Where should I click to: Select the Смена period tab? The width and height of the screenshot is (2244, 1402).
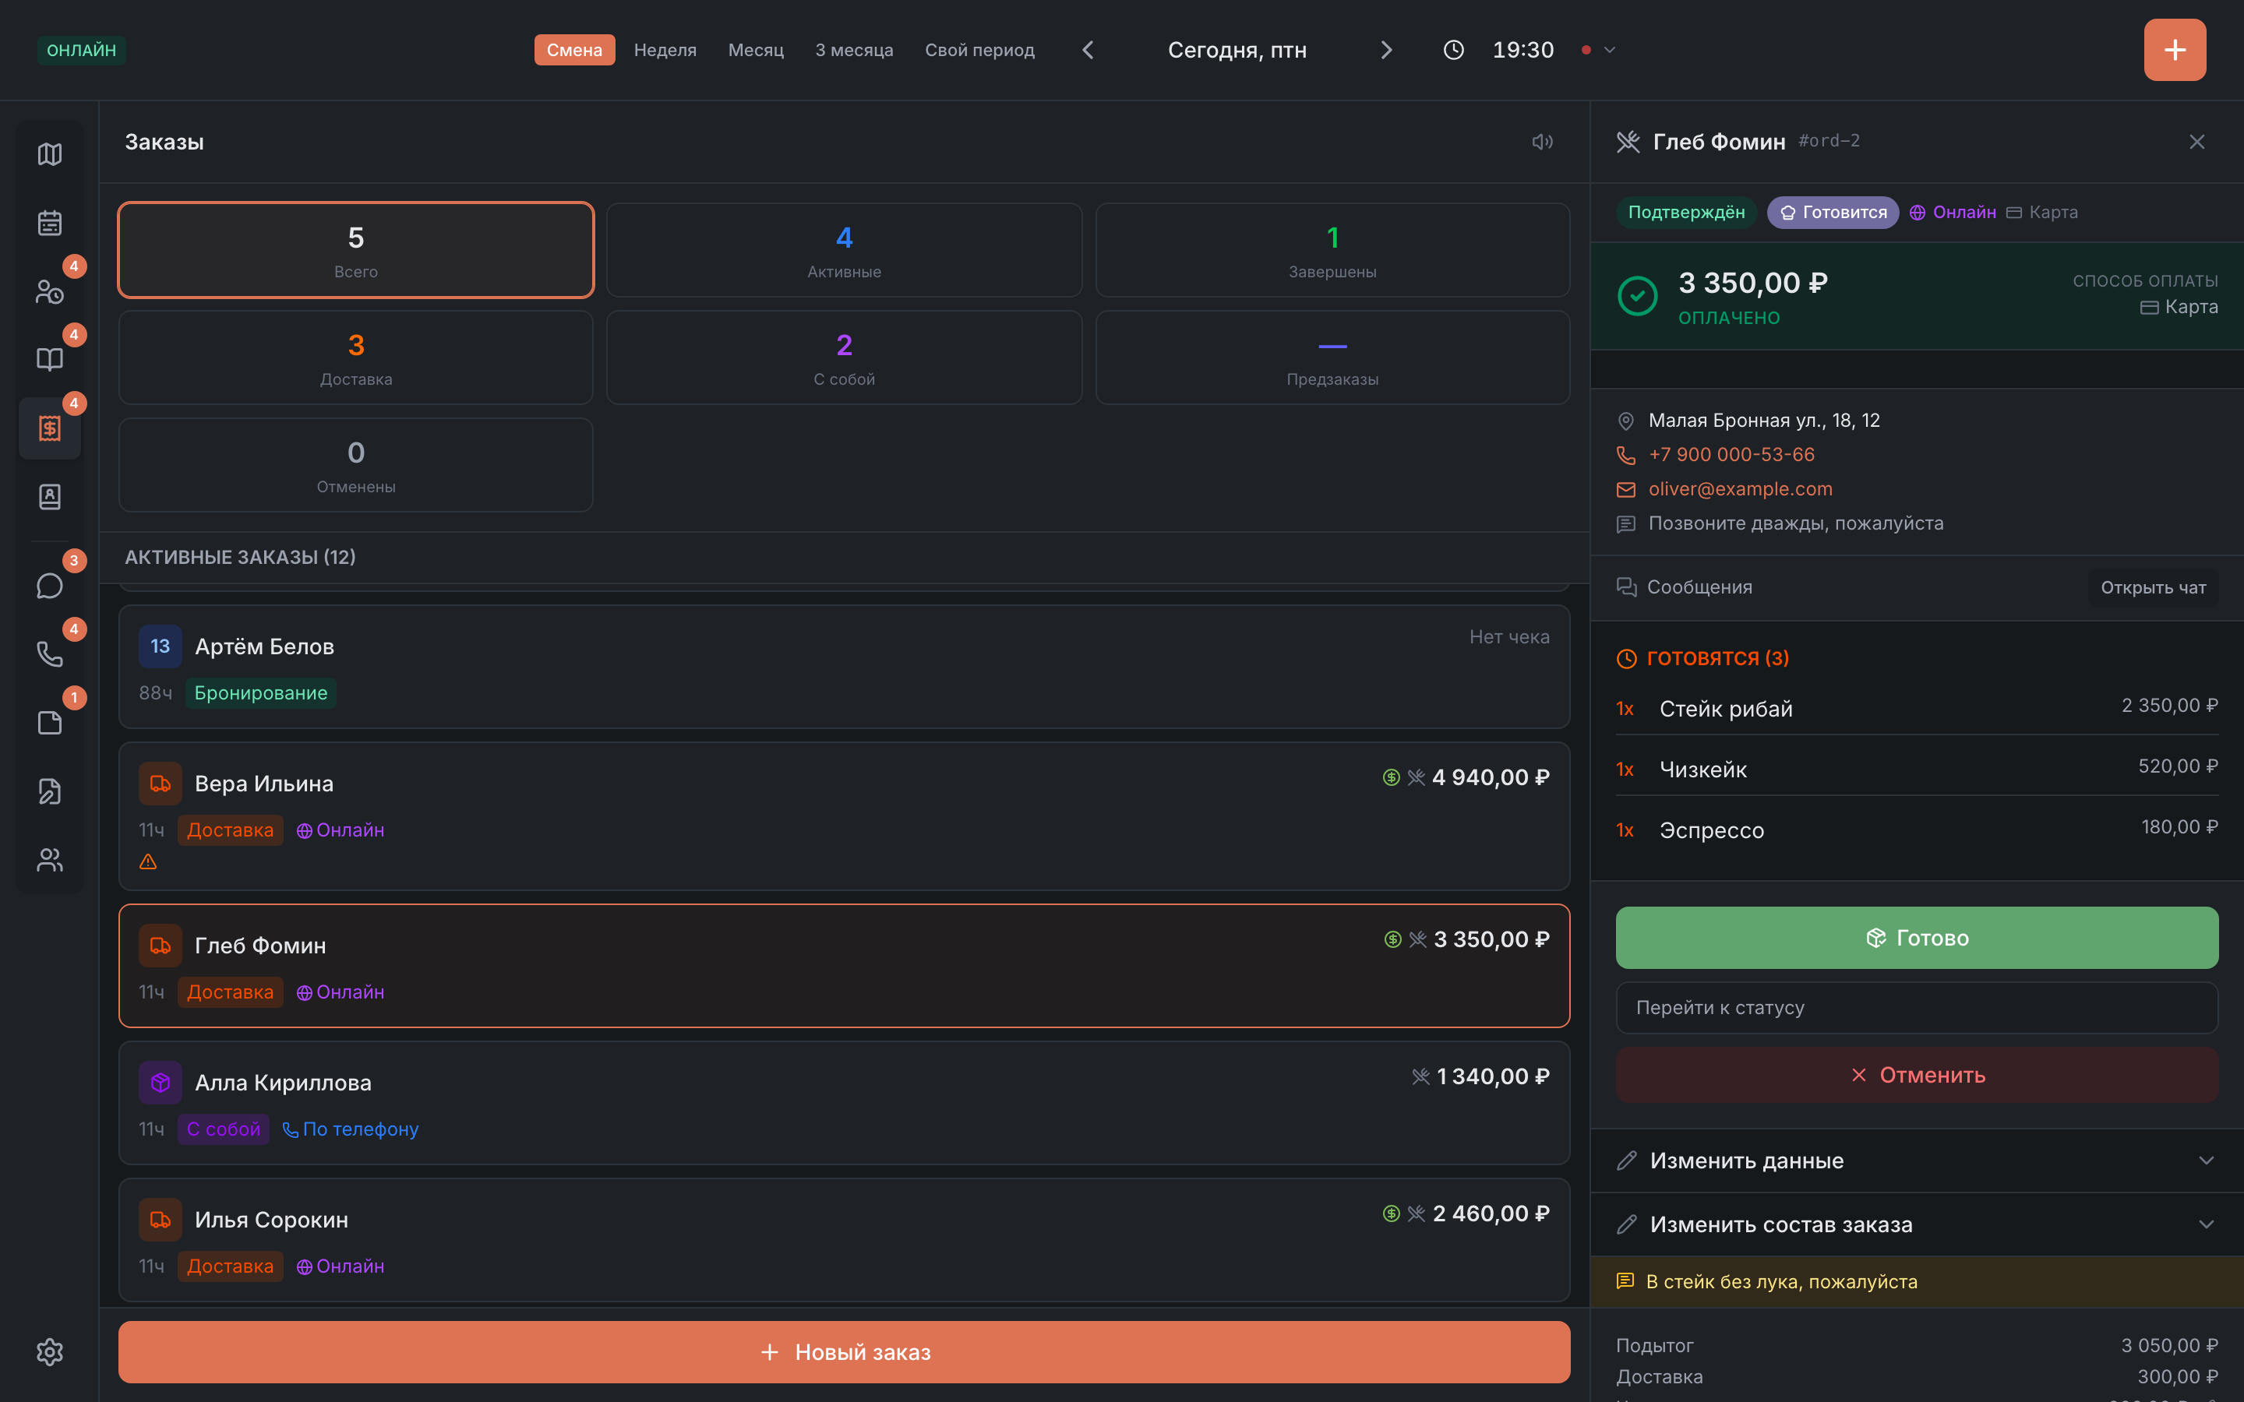574,50
